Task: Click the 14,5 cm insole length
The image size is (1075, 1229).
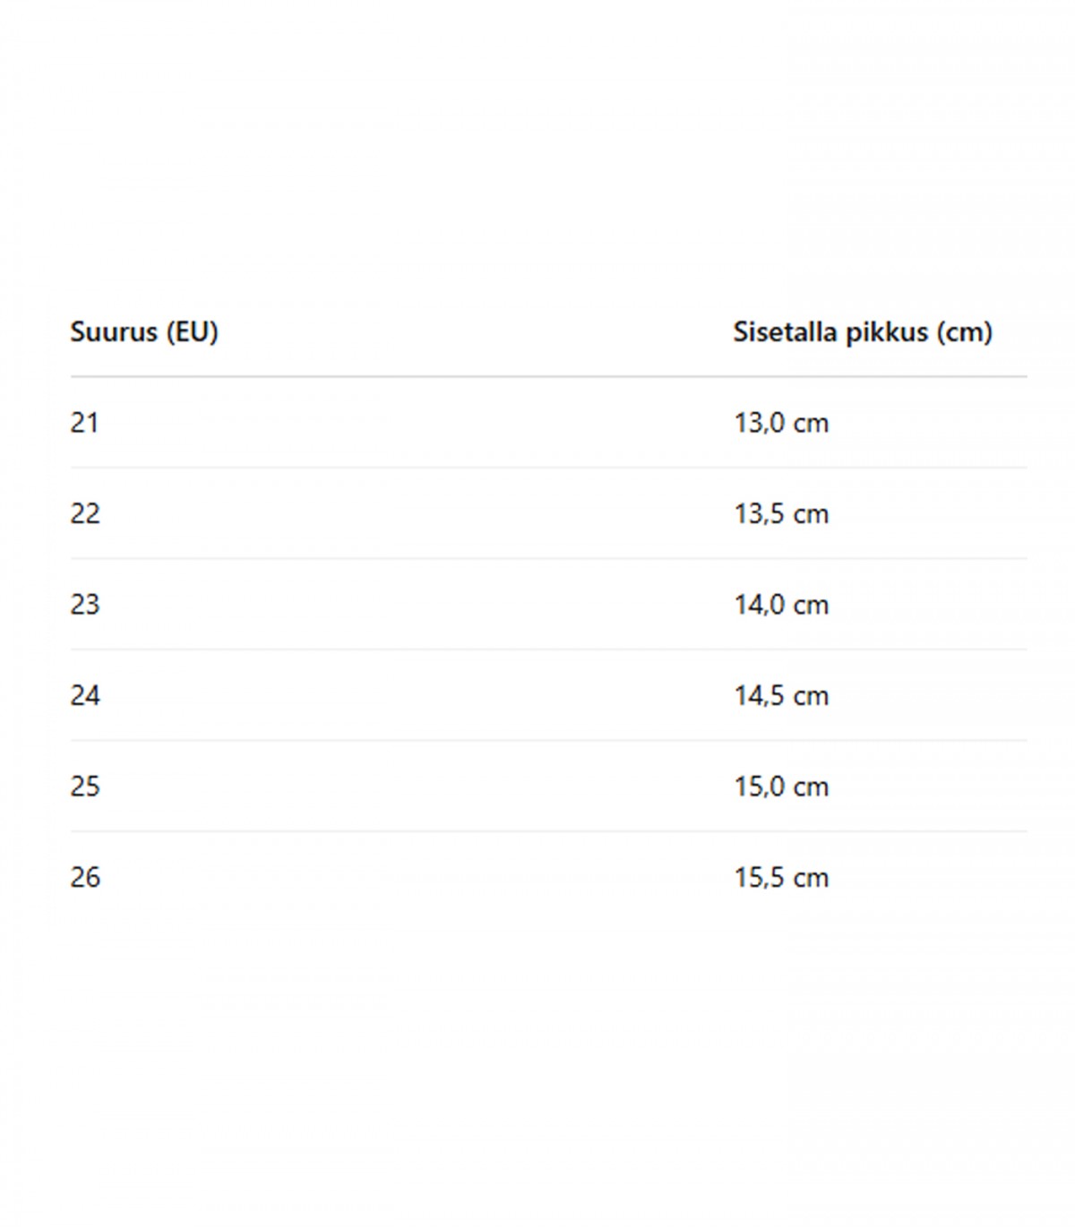Action: [781, 696]
